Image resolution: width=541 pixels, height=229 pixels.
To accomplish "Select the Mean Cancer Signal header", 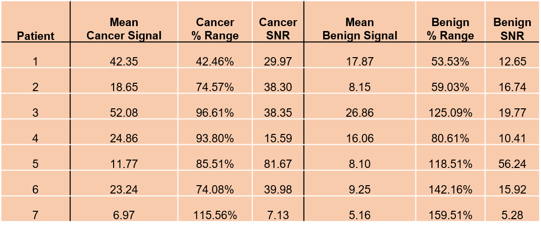I will pyautogui.click(x=124, y=29).
